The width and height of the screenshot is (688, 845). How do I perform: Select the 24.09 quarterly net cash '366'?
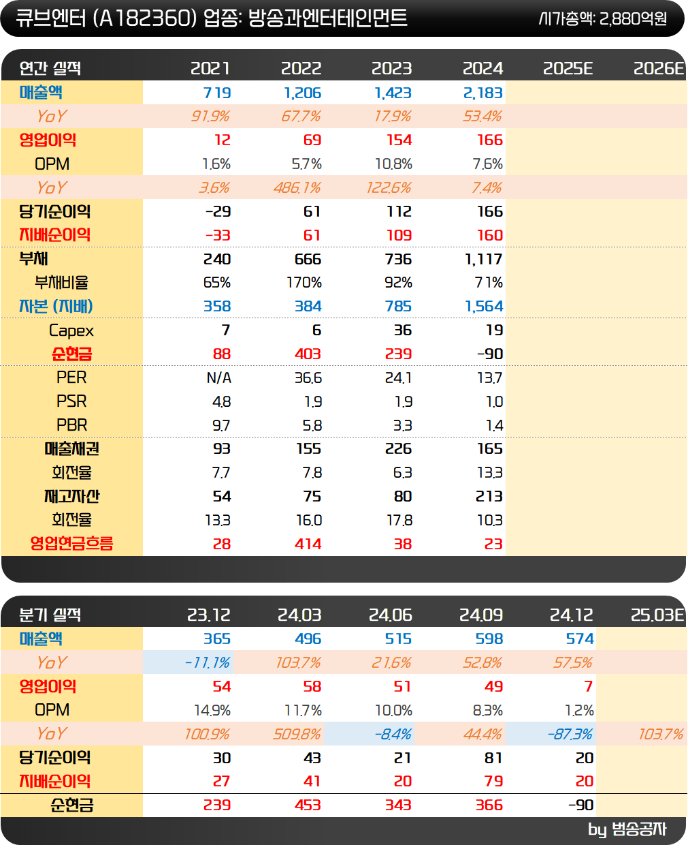[489, 805]
